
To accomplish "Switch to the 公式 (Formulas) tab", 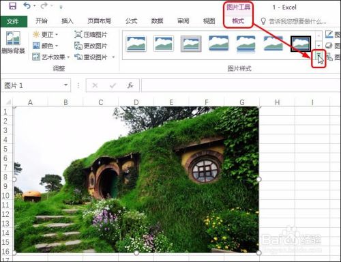I will click(131, 21).
